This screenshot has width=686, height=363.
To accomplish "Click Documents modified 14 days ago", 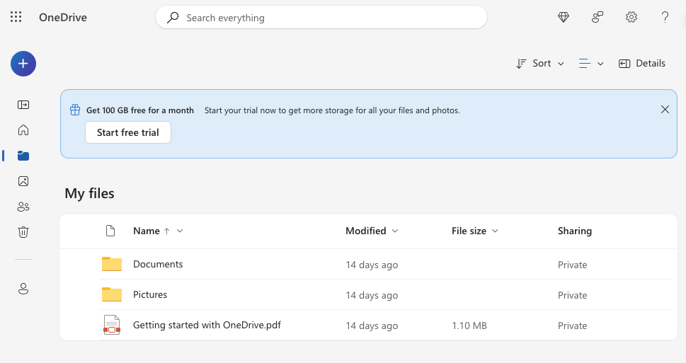I will (372, 265).
